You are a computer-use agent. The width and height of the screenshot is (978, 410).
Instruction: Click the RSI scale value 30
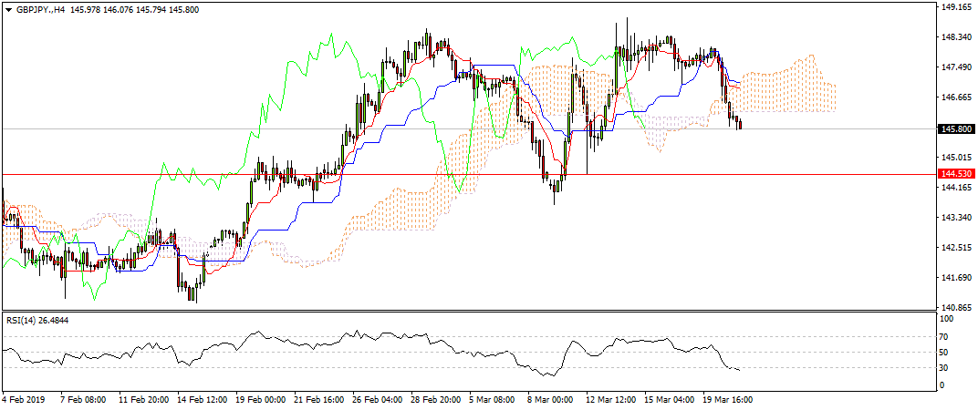point(945,368)
